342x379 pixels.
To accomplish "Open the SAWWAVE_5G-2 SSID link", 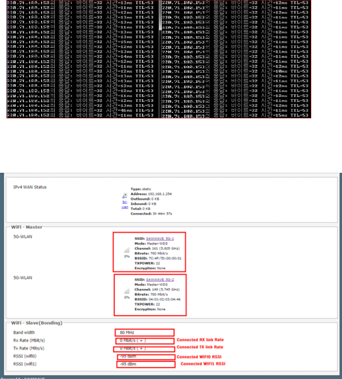I will pos(160,280).
